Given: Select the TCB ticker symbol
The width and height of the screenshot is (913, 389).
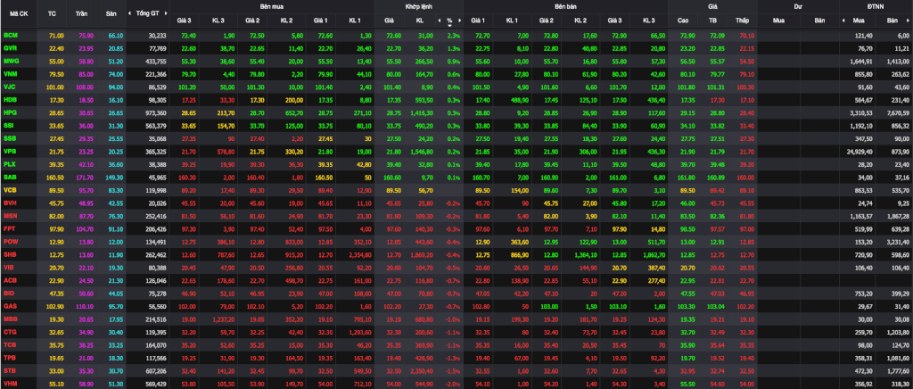Looking at the screenshot, I should (x=10, y=344).
